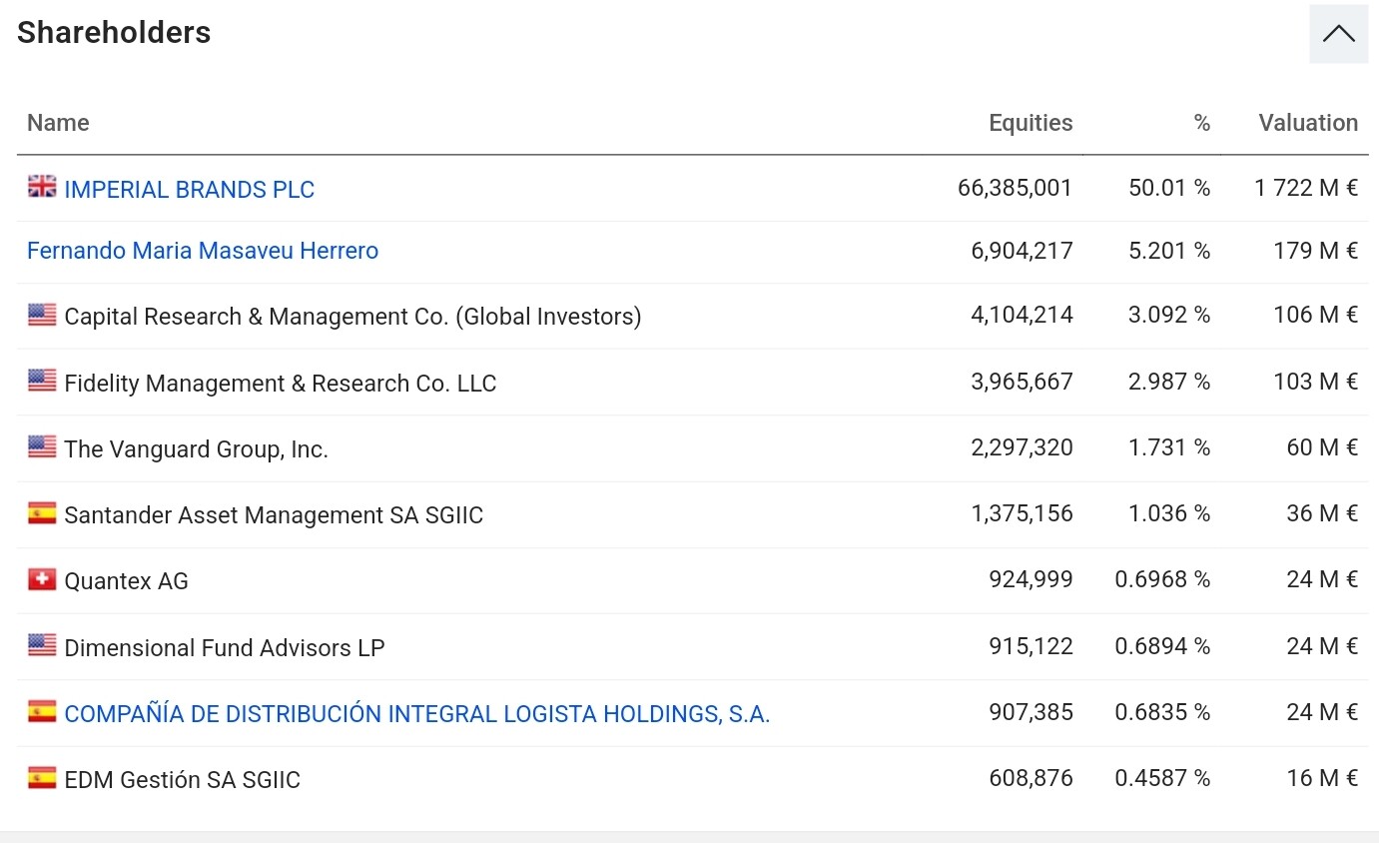Click Dimensional Fund Advisors valuation 24 M €
The image size is (1379, 843).
click(x=1322, y=646)
